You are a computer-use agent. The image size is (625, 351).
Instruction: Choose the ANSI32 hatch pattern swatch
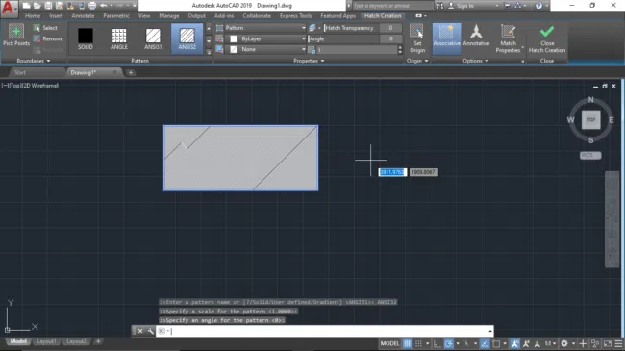tap(187, 38)
